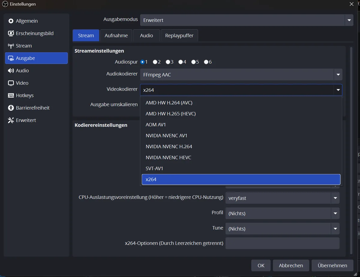Image resolution: width=360 pixels, height=277 pixels.
Task: Open the Ausgabemodus dropdown
Action: click(x=247, y=20)
